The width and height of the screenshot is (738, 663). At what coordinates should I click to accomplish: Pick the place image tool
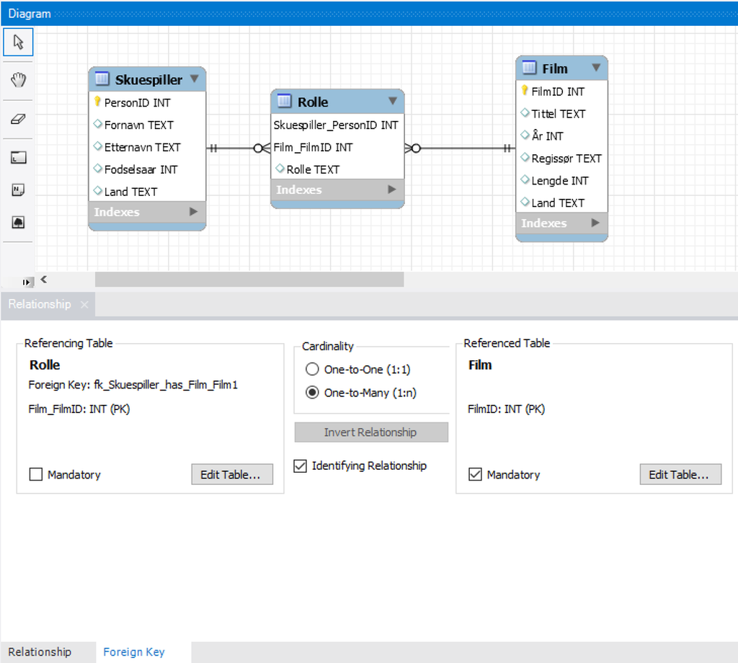tap(18, 223)
